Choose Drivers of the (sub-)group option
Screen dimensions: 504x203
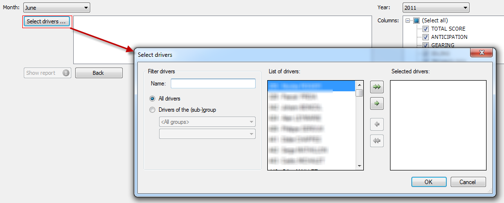pyautogui.click(x=153, y=110)
